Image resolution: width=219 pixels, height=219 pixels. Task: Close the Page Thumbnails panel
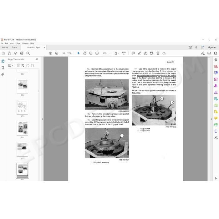click(x=37, y=59)
